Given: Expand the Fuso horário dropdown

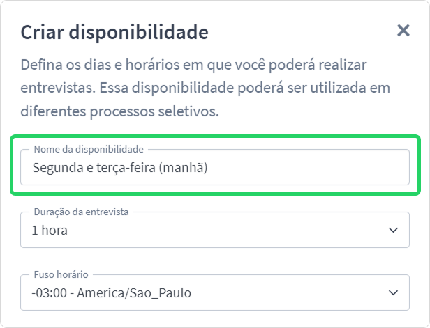Looking at the screenshot, I should tap(215, 292).
